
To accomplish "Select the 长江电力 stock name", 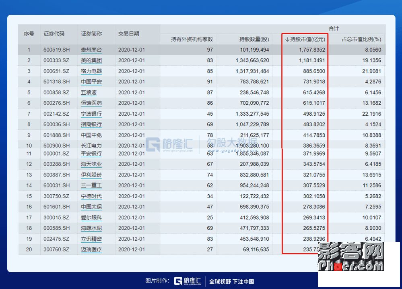I will [x=91, y=146].
